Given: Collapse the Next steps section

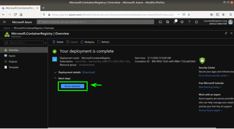Looking at the screenshot, I should (x=55, y=78).
